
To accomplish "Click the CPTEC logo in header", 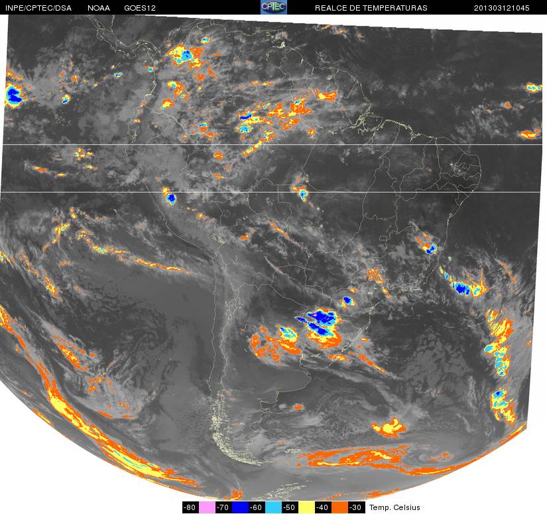I will [x=273, y=7].
